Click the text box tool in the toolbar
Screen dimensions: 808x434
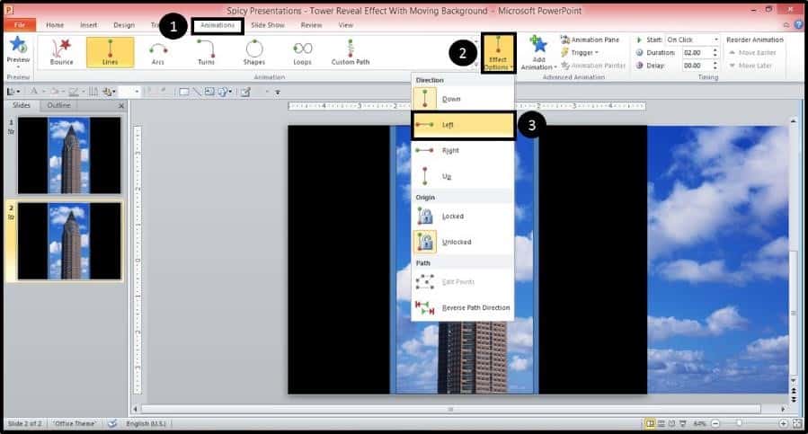pyautogui.click(x=209, y=92)
